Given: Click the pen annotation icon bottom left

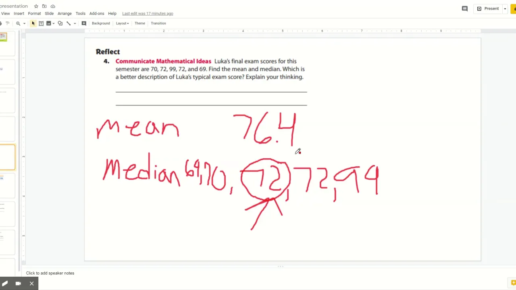Looking at the screenshot, I should pos(5,284).
